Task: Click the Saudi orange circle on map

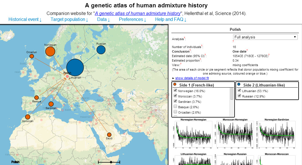Action: 109,135
